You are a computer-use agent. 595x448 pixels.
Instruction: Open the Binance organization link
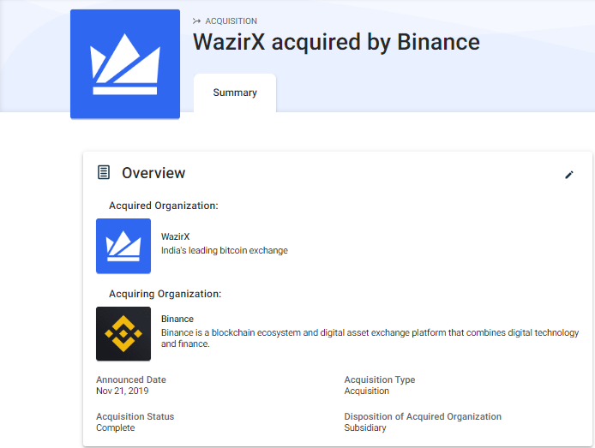[177, 319]
